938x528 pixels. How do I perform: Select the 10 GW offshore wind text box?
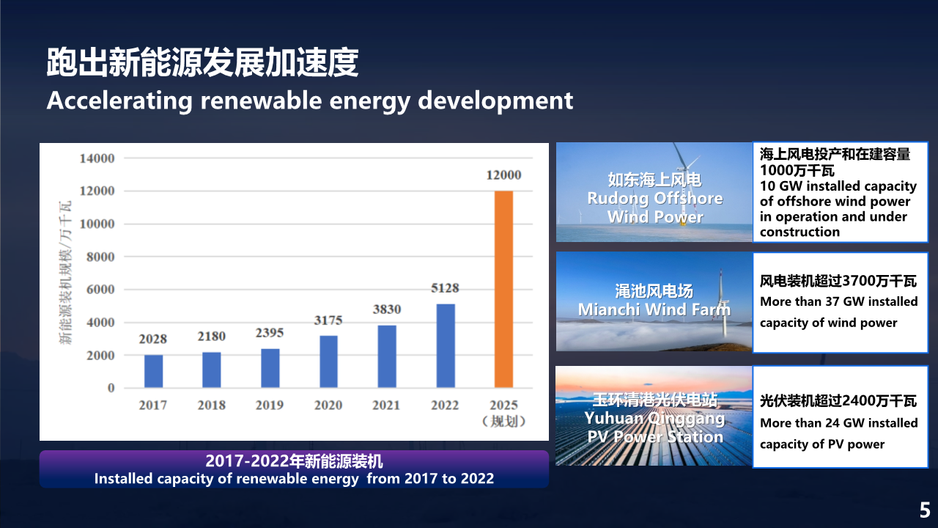pyautogui.click(x=840, y=192)
